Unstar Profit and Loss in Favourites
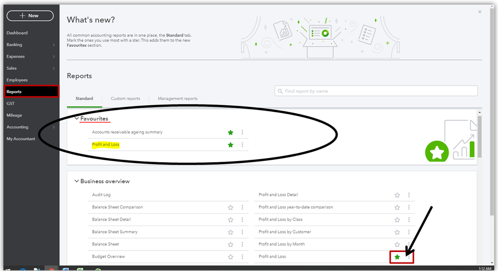This screenshot has width=498, height=271. (231, 145)
